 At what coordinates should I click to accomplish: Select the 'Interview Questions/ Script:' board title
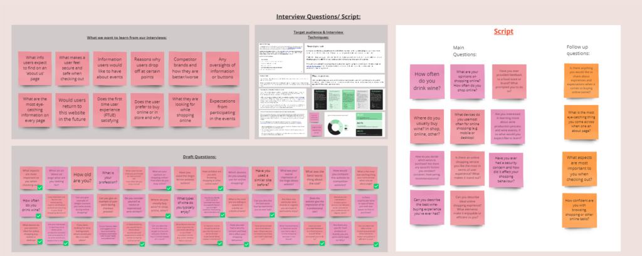318,17
